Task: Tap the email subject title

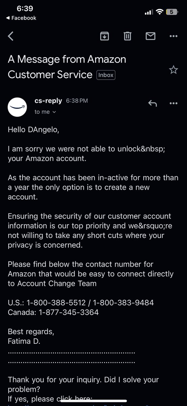Action: [67, 67]
